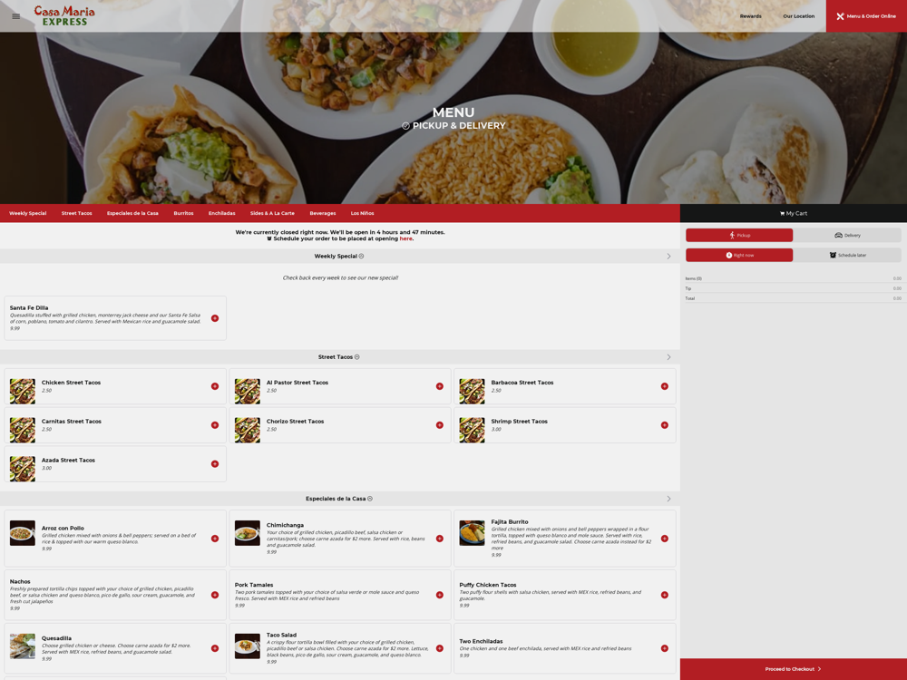
Task: Open the Our Location link
Action: (799, 16)
